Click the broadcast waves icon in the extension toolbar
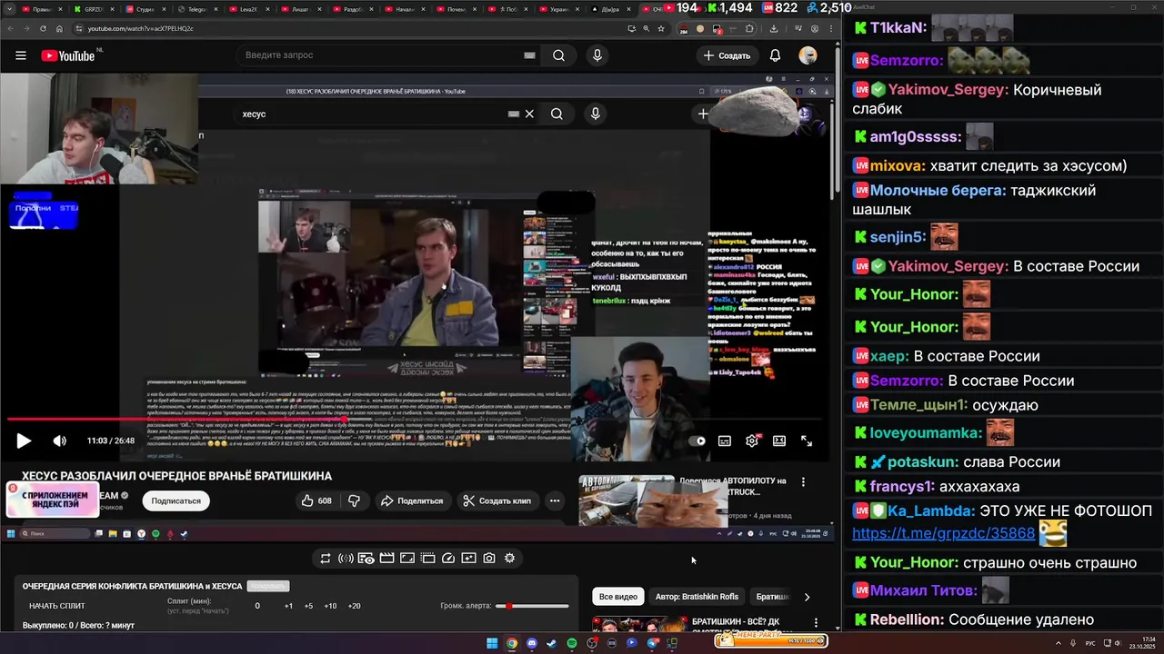 coord(346,559)
